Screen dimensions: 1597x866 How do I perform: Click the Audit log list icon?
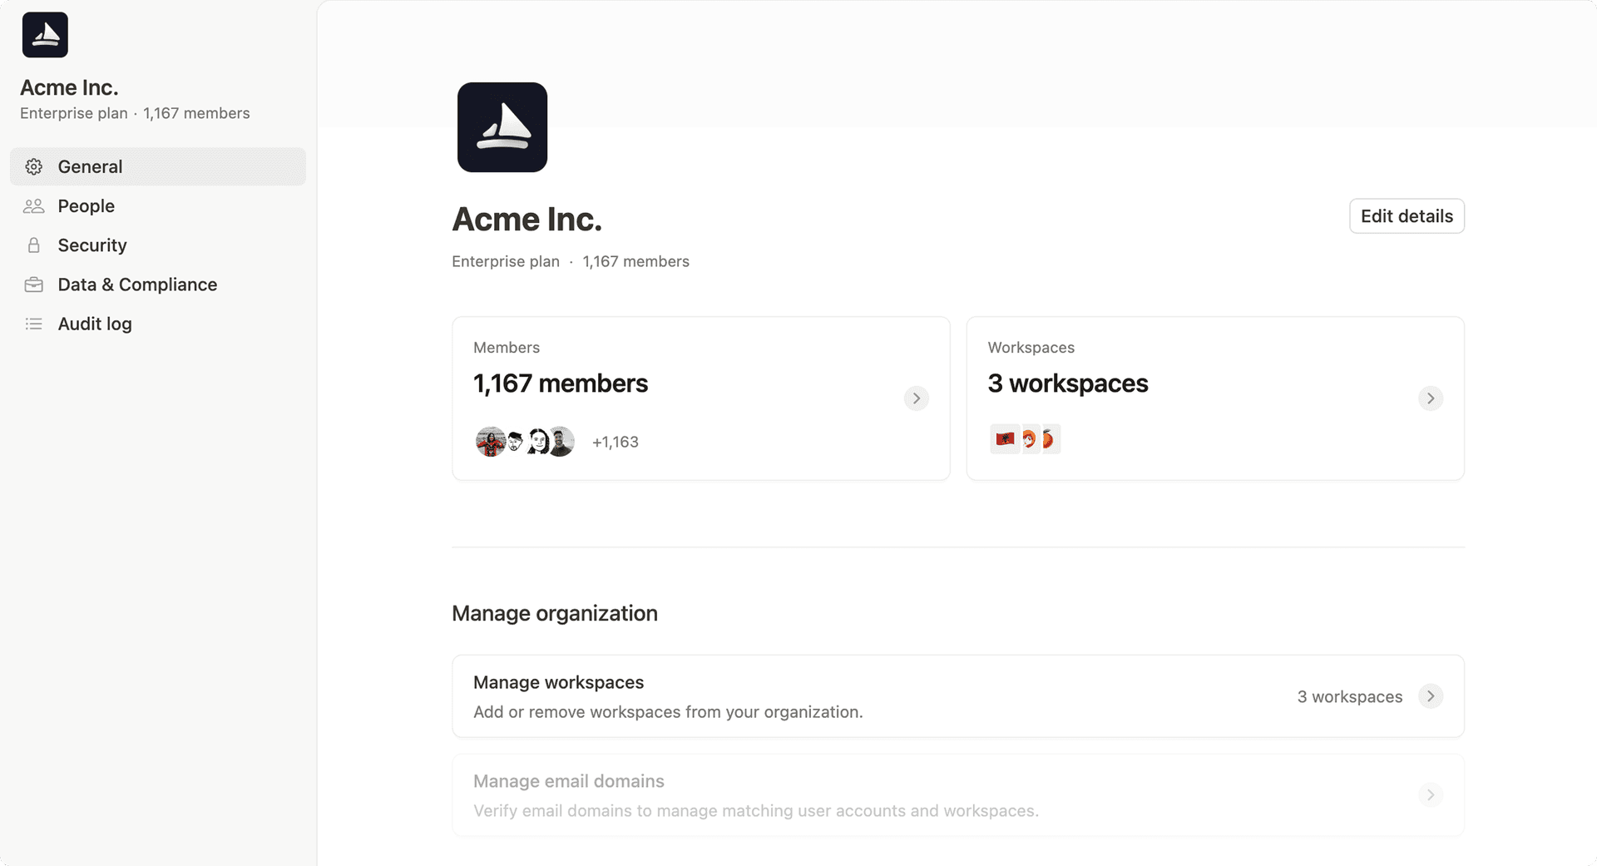[33, 324]
